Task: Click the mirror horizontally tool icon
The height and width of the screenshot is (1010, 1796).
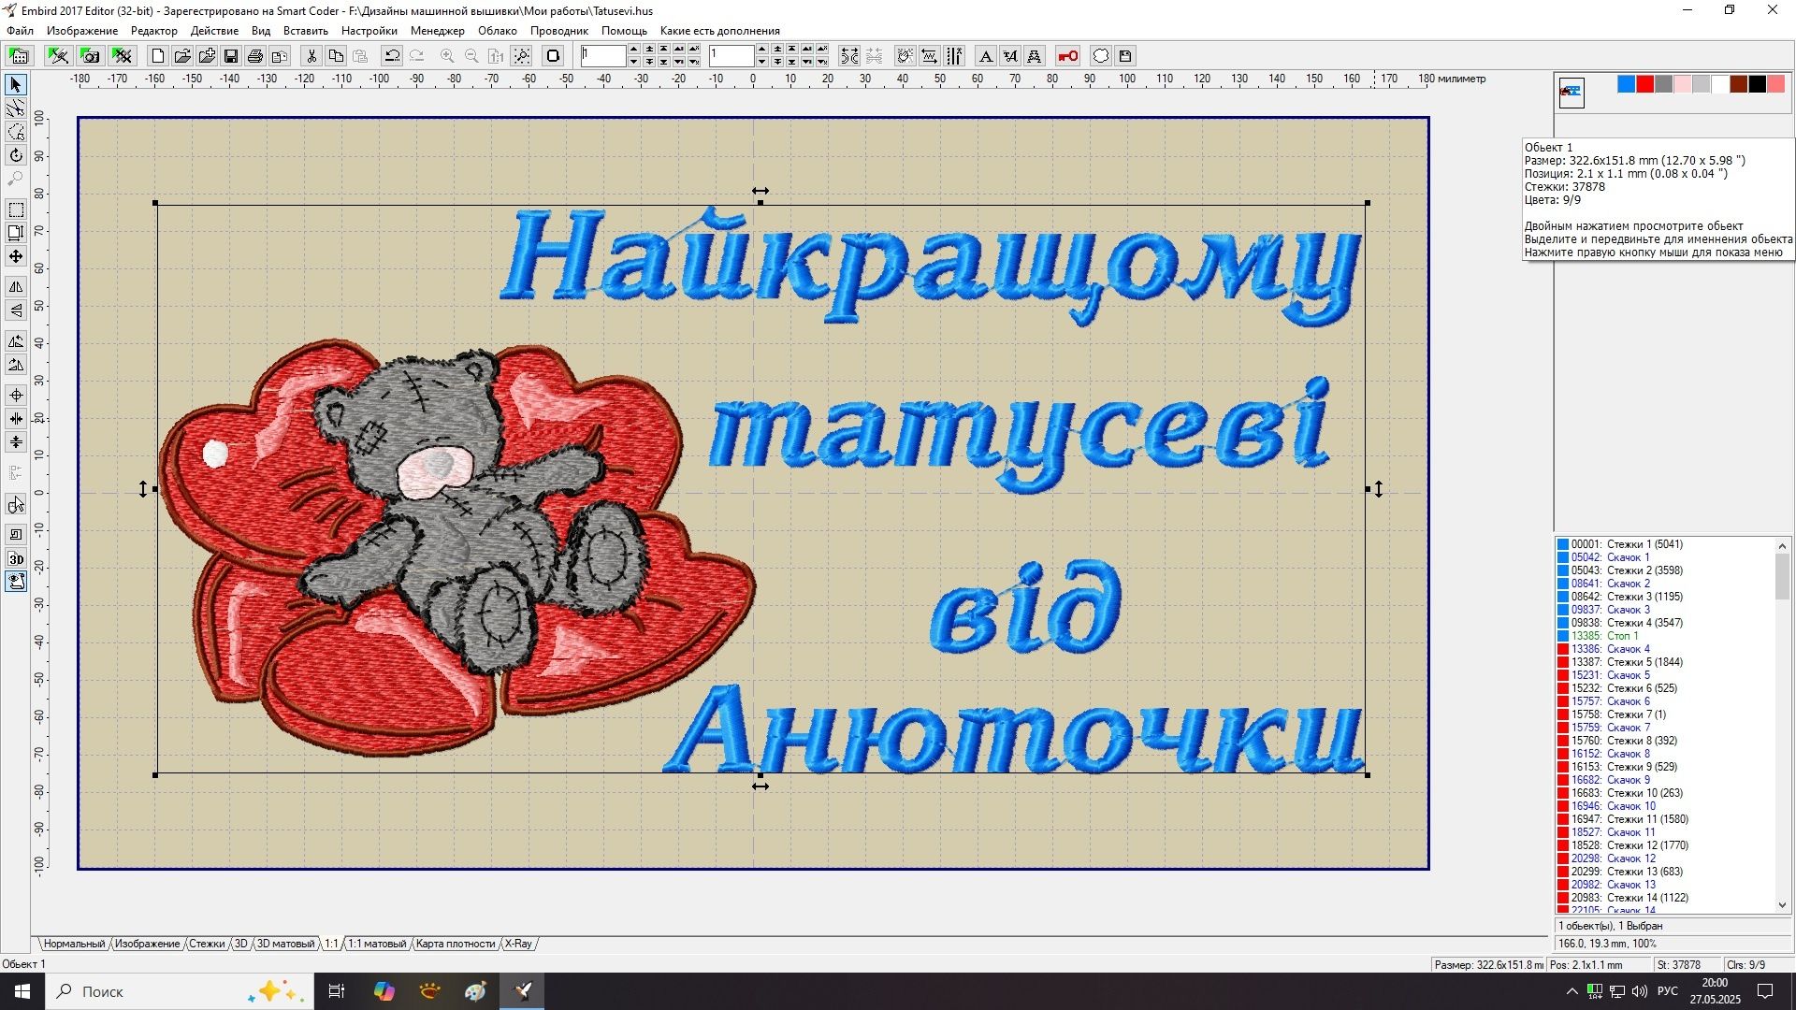Action: [16, 286]
